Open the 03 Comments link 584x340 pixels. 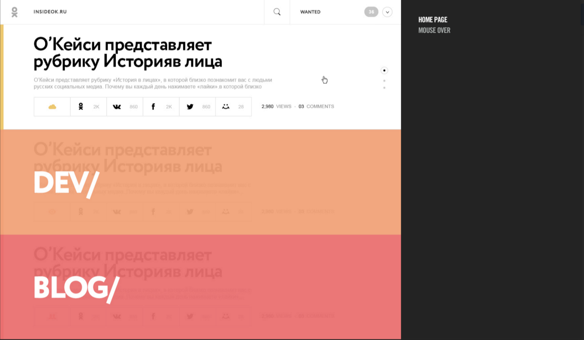[x=316, y=107]
